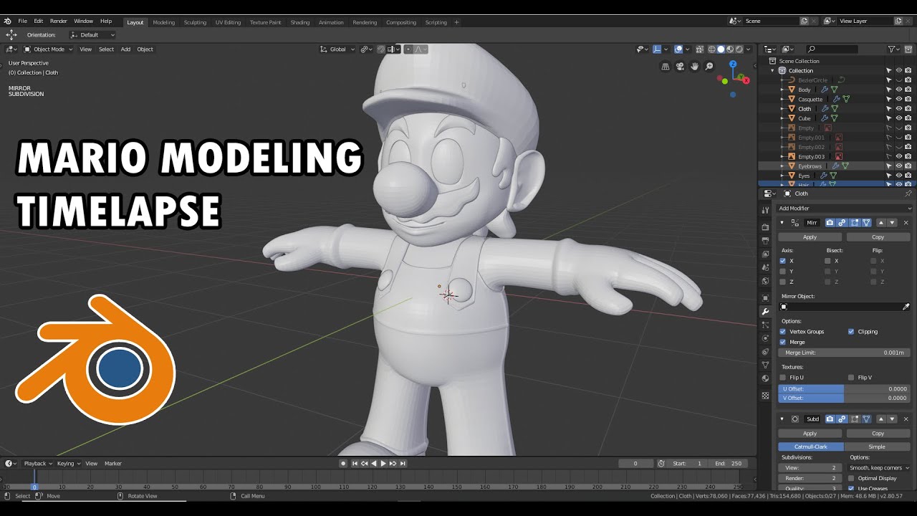The width and height of the screenshot is (917, 516).
Task: Uncheck Mirror axis X checkbox
Action: [x=782, y=261]
